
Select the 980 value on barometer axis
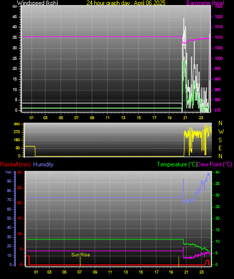217,100
